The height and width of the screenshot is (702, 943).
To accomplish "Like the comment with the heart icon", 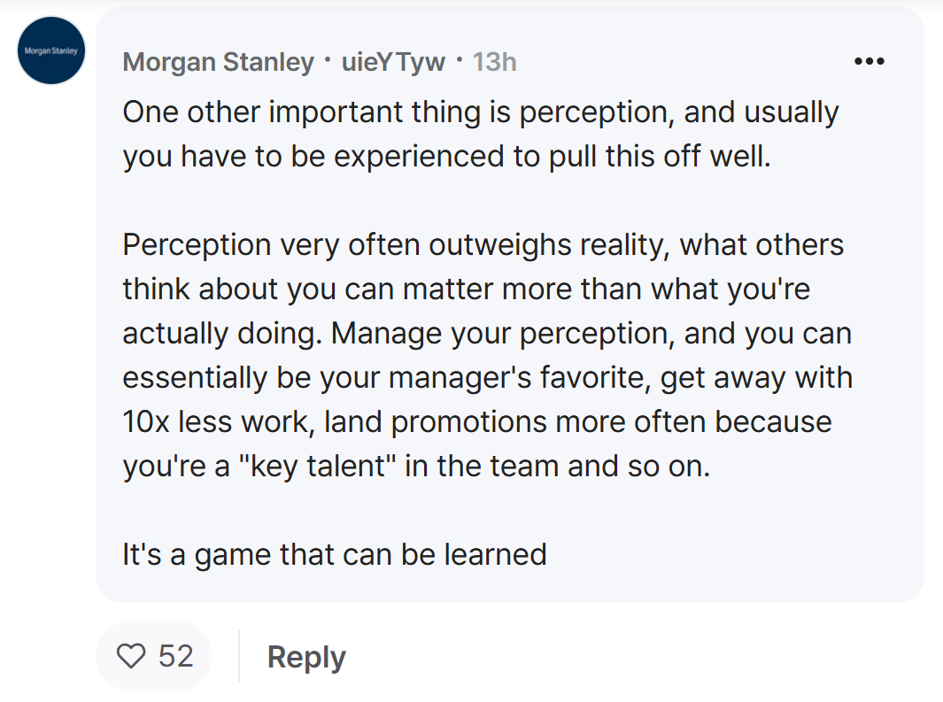I will point(131,656).
